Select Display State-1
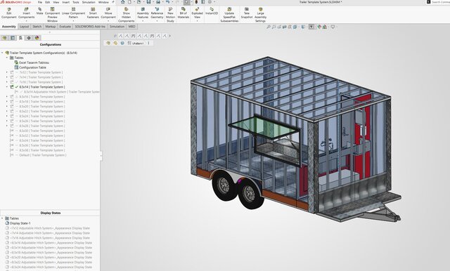 point(18,223)
